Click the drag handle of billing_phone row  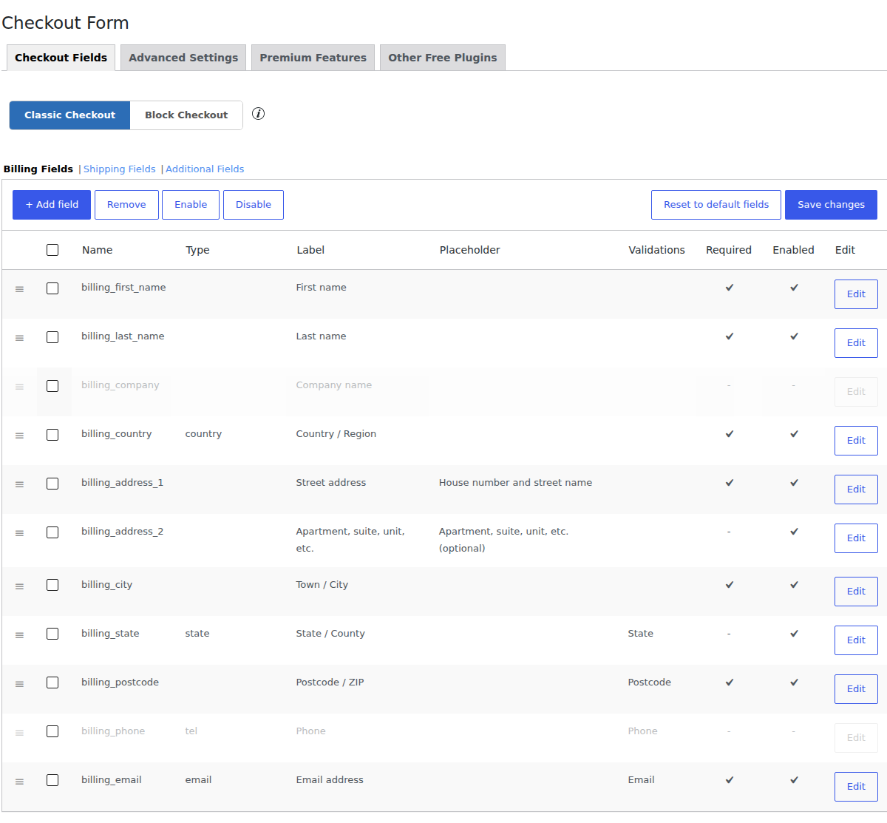click(x=20, y=733)
